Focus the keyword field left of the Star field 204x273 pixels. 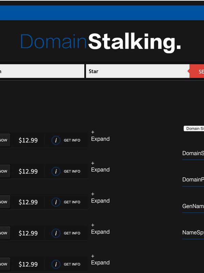42,71
